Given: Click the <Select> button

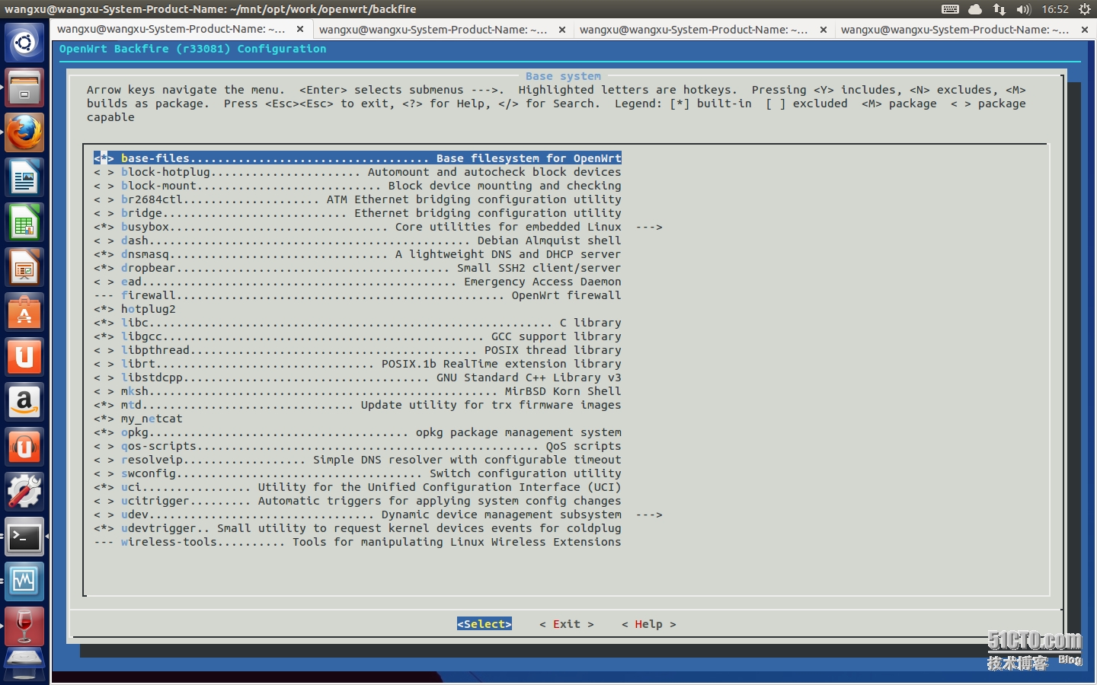Looking at the screenshot, I should click(x=485, y=624).
